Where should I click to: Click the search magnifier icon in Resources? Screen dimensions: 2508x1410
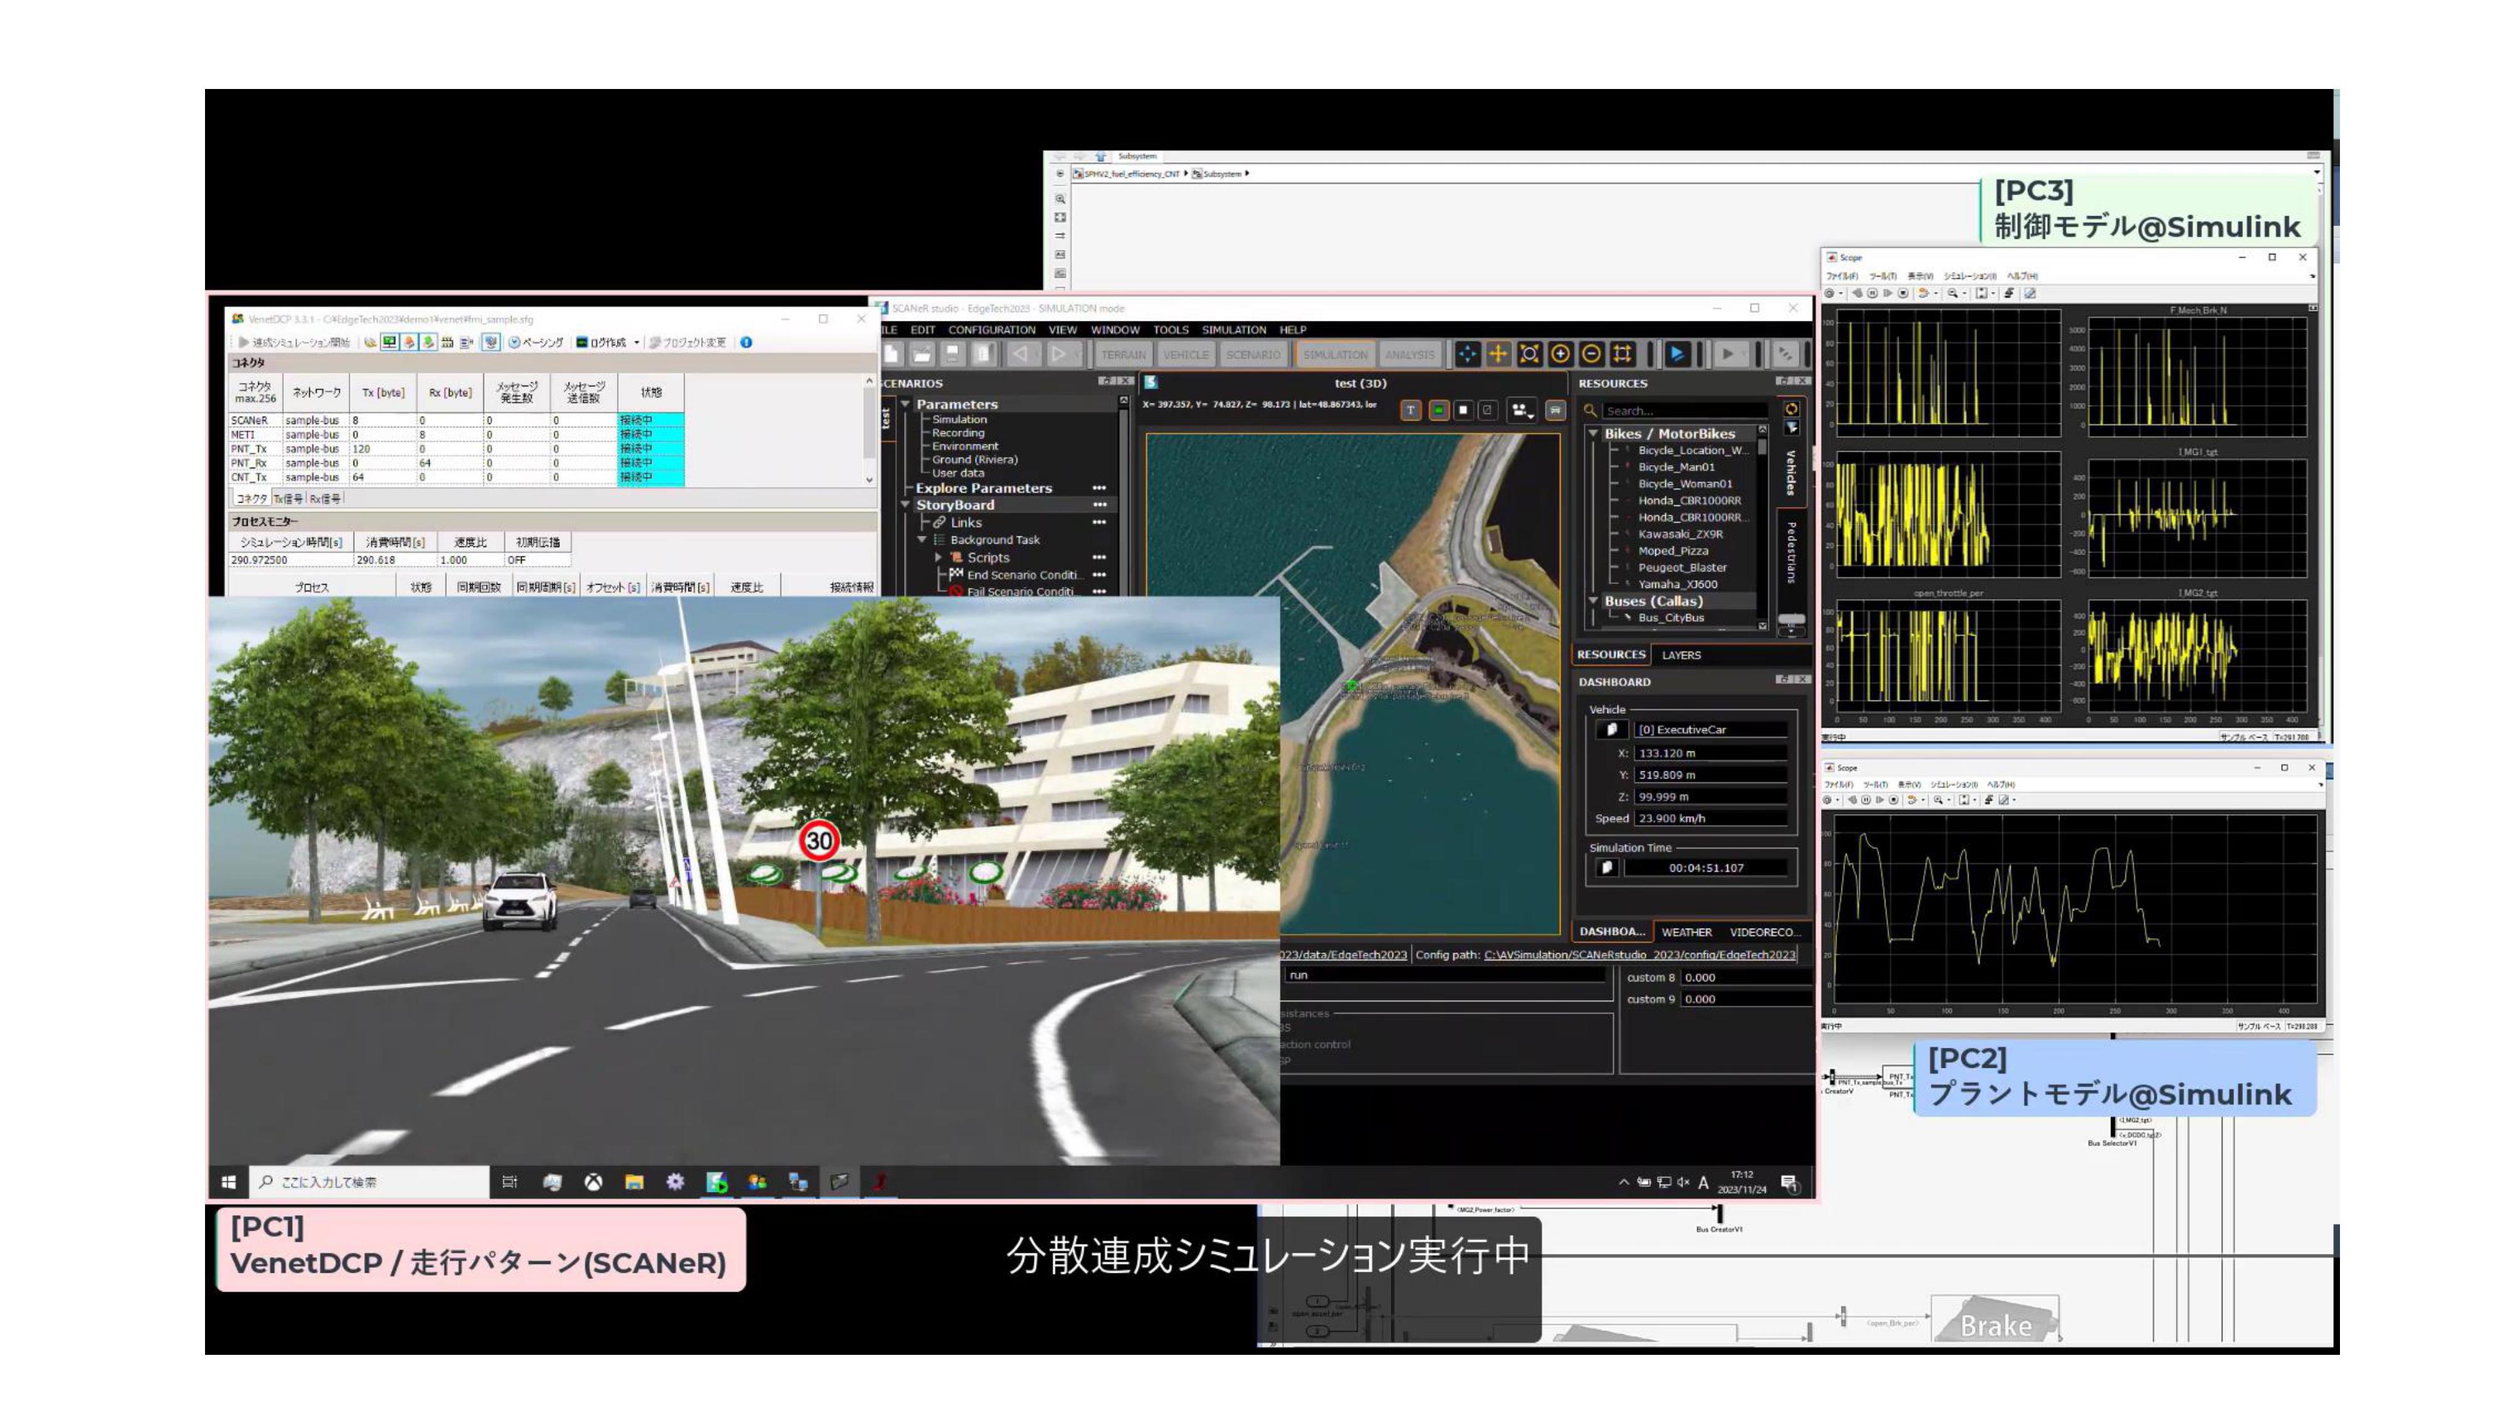(1590, 410)
